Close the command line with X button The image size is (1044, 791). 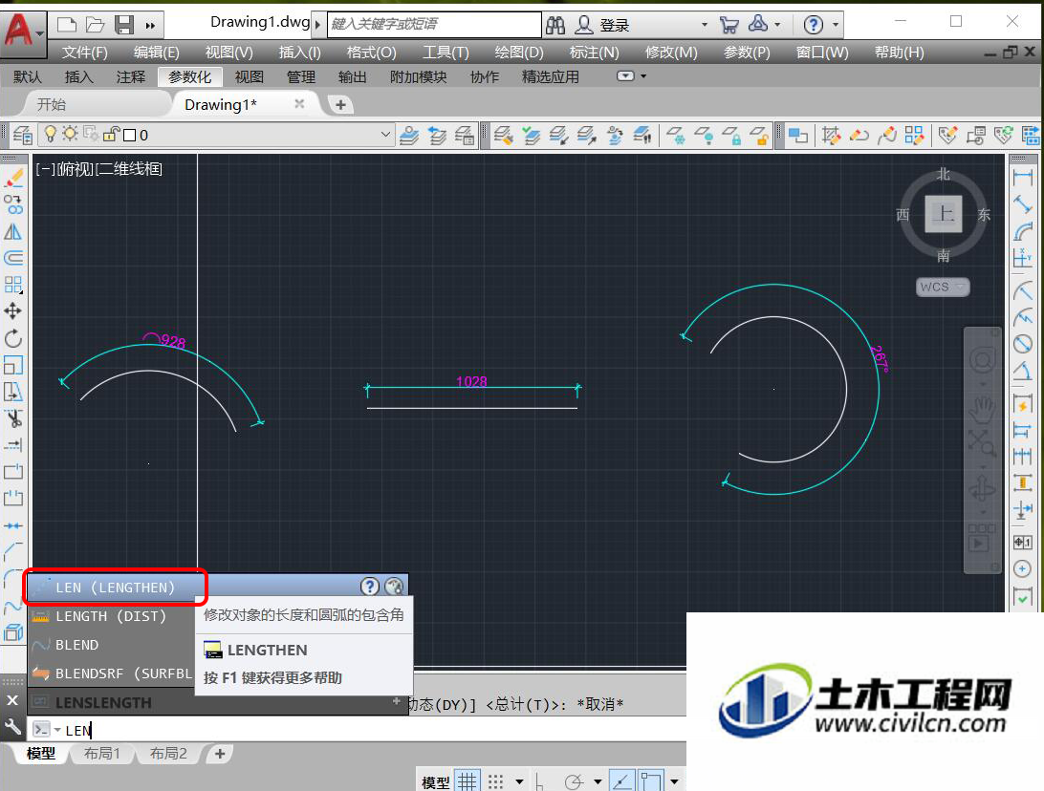click(12, 700)
